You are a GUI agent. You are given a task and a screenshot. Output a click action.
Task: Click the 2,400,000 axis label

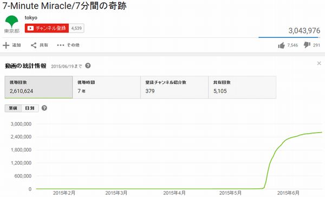[x=21, y=137]
